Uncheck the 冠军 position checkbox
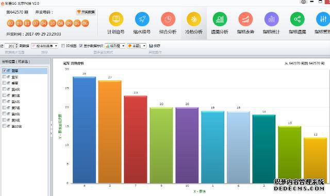The width and height of the screenshot is (330, 196). tap(4, 71)
